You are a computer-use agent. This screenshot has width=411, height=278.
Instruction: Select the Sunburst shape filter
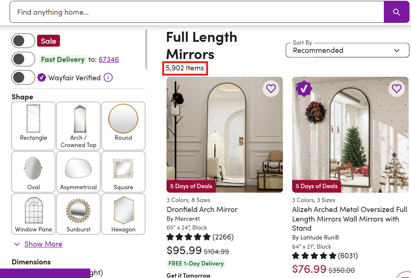pyautogui.click(x=78, y=214)
